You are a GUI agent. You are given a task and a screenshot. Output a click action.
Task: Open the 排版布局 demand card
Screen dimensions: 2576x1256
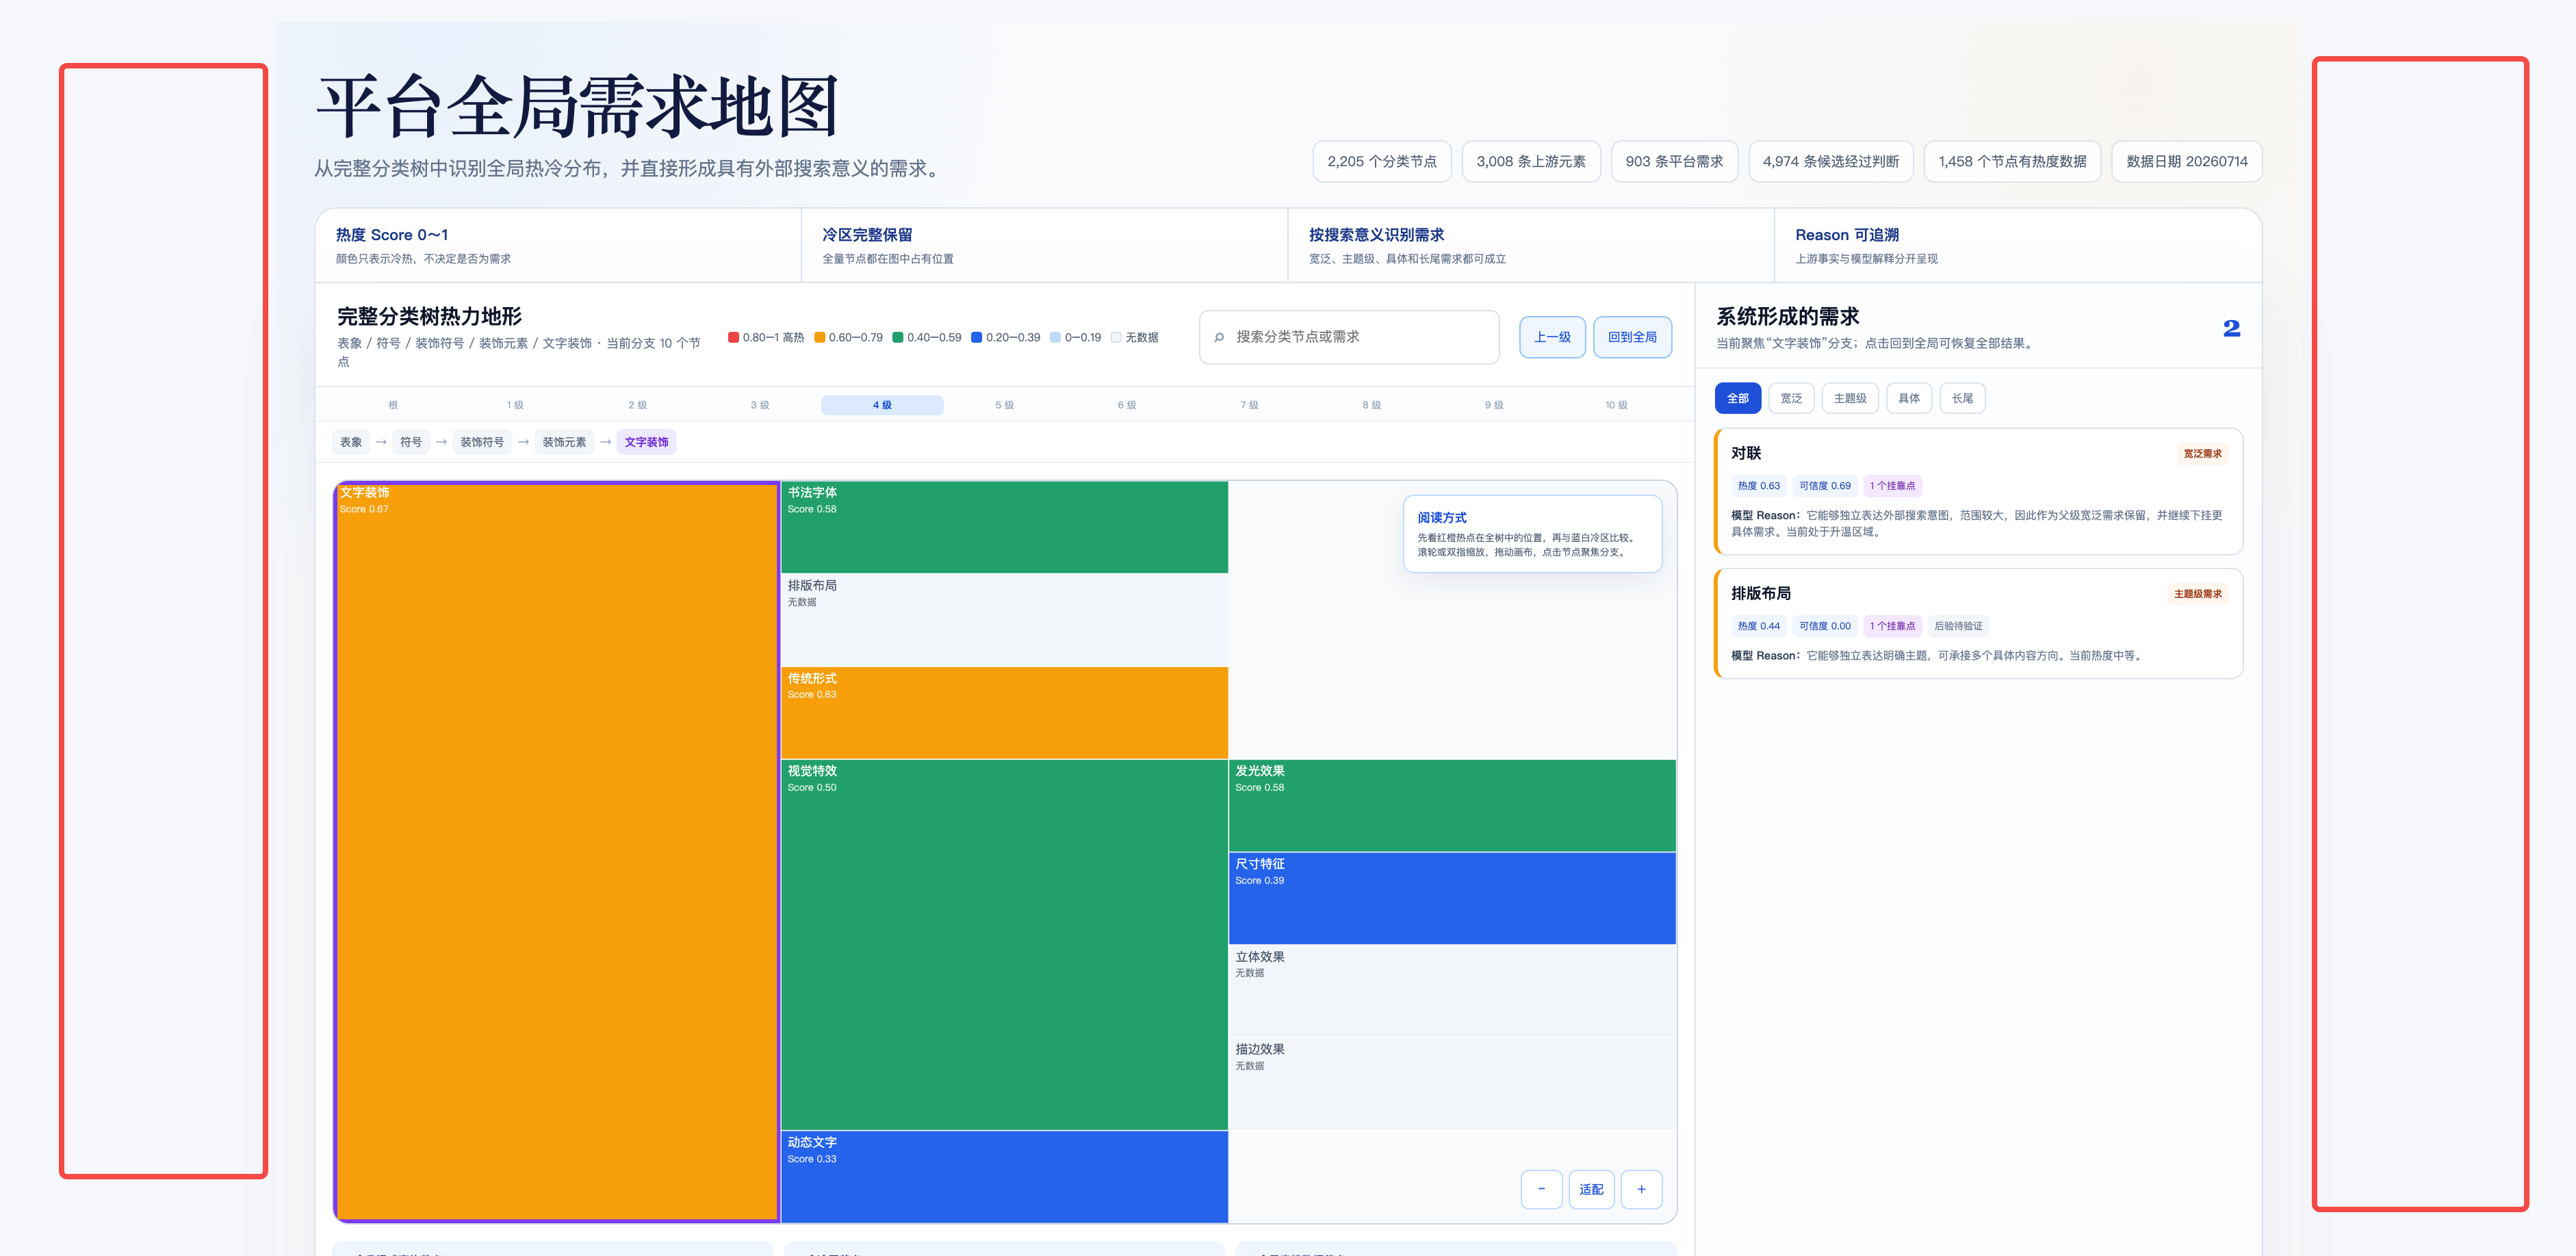click(x=1978, y=623)
